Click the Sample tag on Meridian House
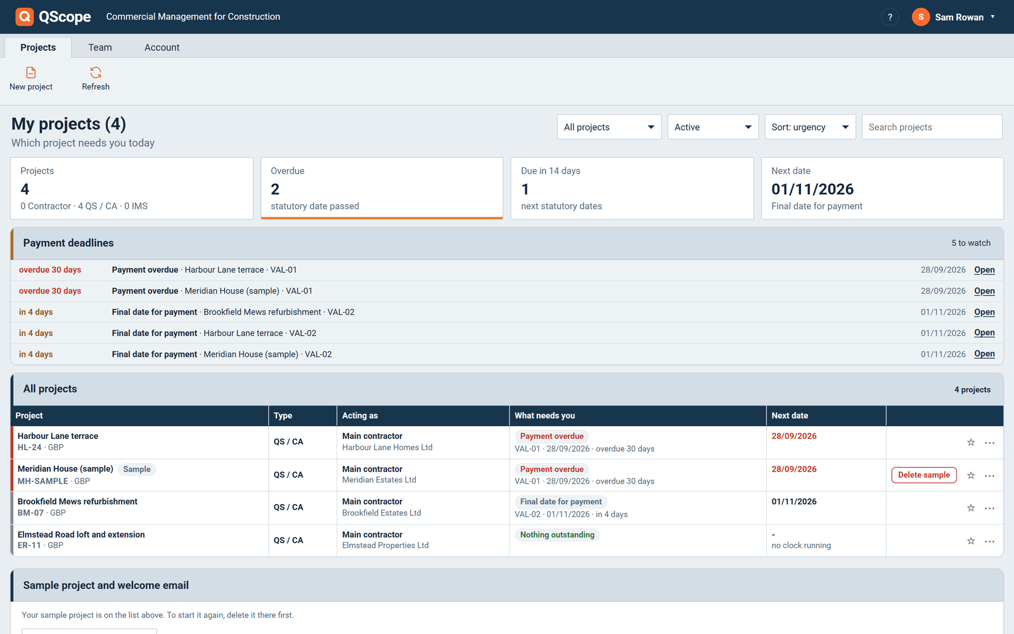The image size is (1014, 634). point(137,469)
